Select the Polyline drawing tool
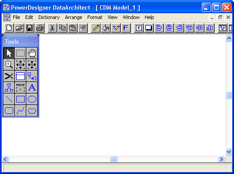The width and height of the screenshot is (234, 174). click(20, 111)
